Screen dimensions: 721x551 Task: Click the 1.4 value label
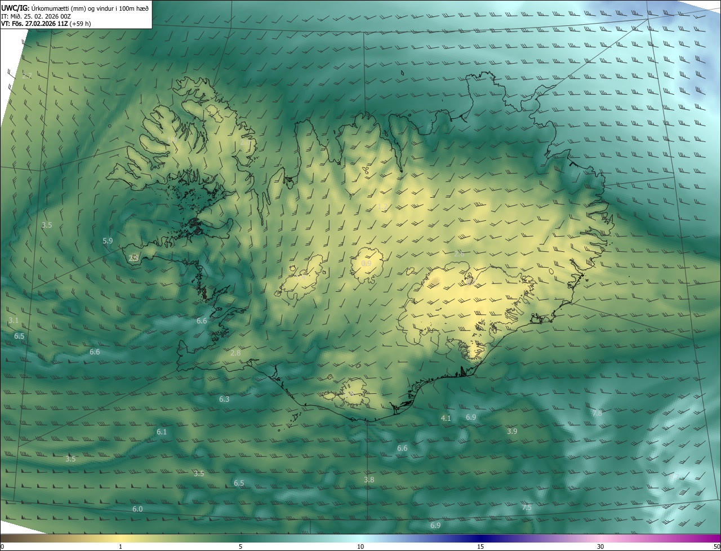click(301, 277)
